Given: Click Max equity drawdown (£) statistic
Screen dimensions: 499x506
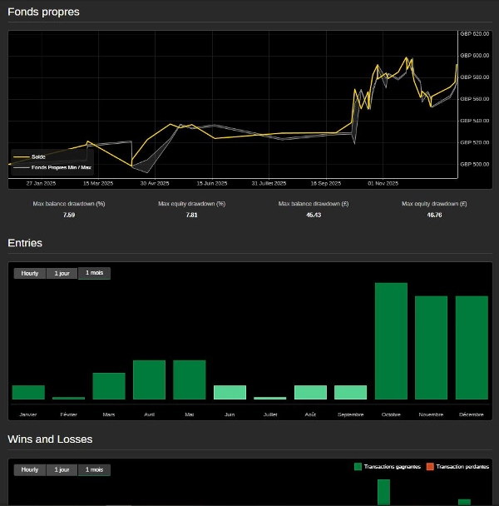Looking at the screenshot, I should tap(434, 215).
